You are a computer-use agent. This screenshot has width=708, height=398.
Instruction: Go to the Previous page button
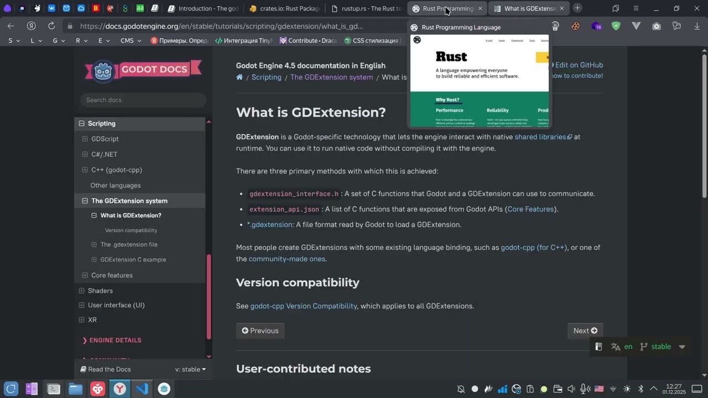pyautogui.click(x=260, y=331)
